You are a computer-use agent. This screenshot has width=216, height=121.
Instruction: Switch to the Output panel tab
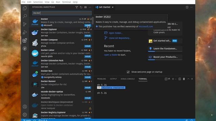pos(113,79)
